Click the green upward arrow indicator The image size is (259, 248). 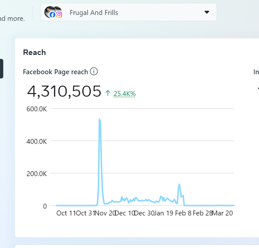[x=108, y=93]
